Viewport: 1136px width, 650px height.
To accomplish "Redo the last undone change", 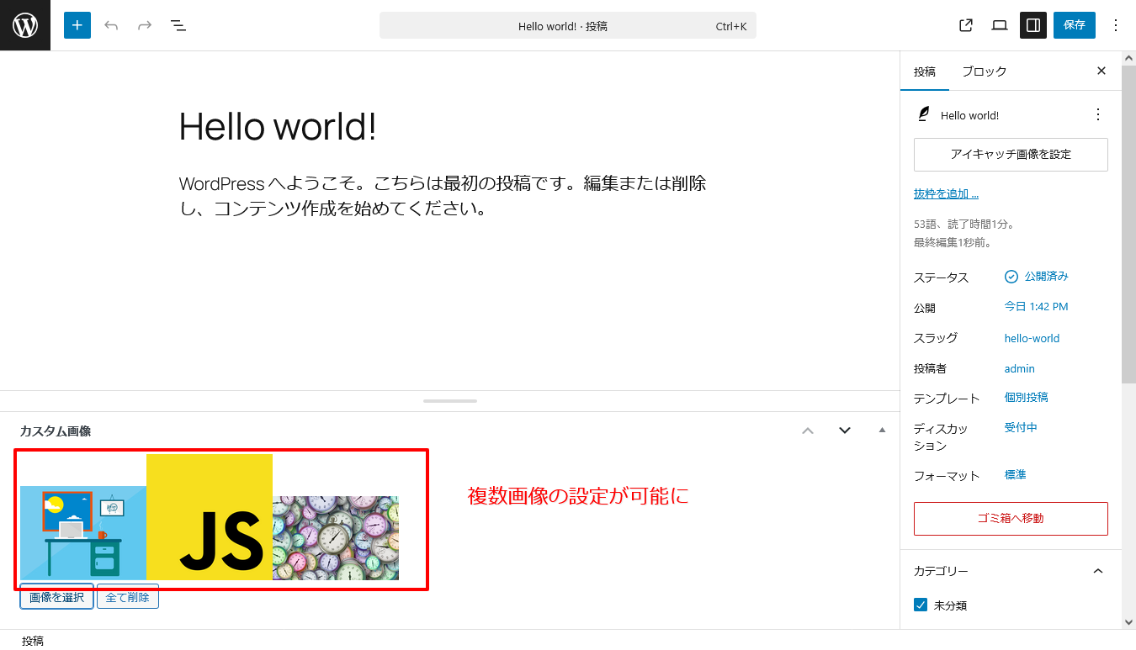I will (x=145, y=25).
